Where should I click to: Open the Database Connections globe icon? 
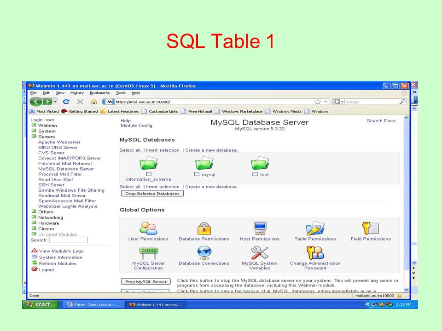pos(204,253)
